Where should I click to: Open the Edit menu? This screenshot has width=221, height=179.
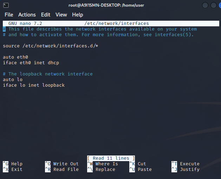(x=46, y=15)
